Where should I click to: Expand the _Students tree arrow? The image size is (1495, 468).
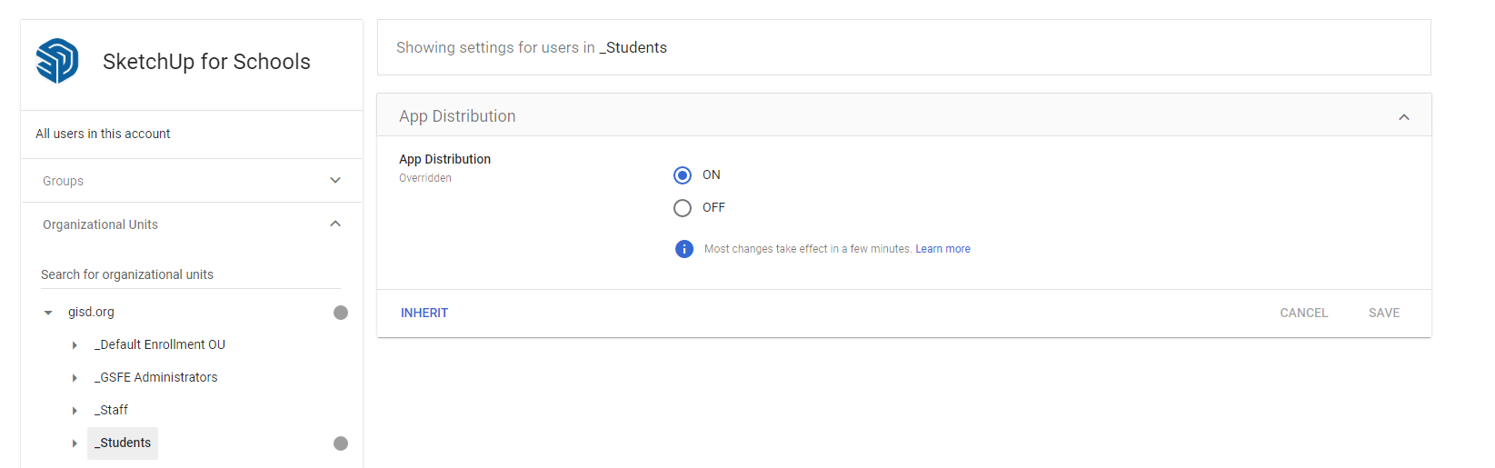pyautogui.click(x=75, y=443)
